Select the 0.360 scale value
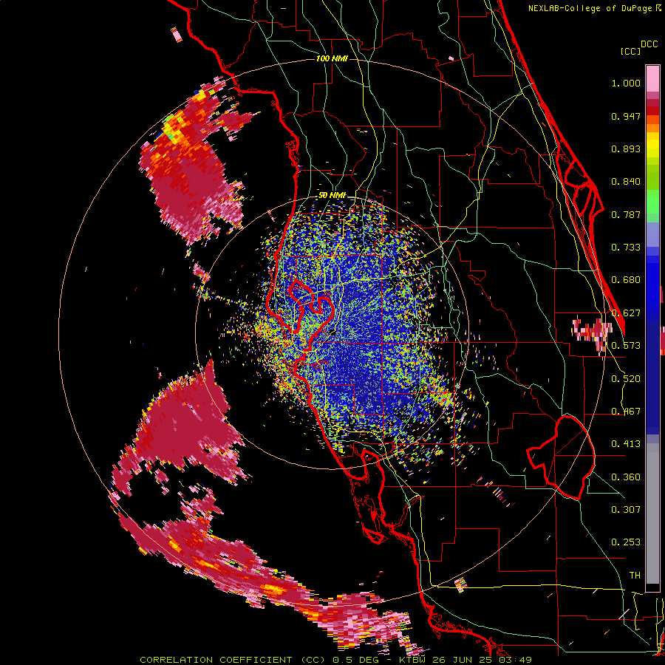The width and height of the screenshot is (665, 665). [626, 477]
